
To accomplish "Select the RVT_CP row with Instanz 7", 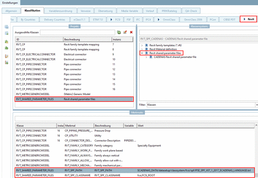I will pos(74,44).
